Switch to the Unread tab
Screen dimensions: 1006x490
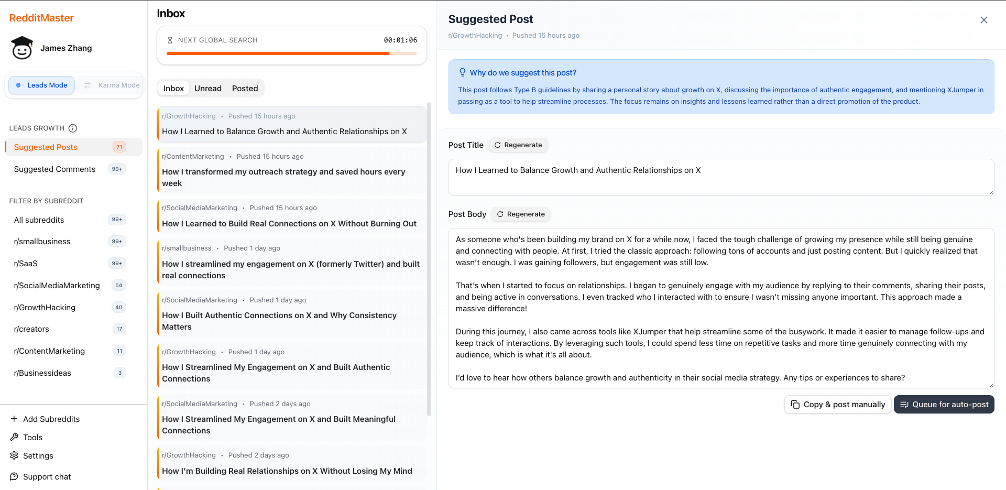pyautogui.click(x=208, y=89)
